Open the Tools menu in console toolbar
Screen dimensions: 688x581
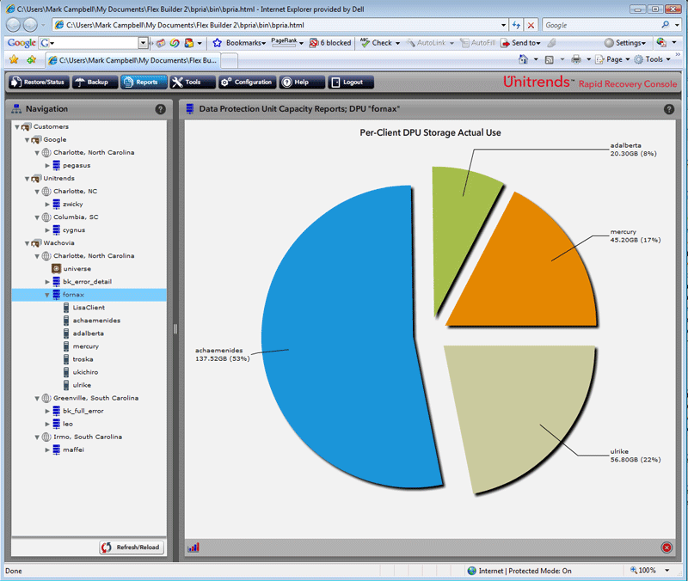[x=192, y=82]
